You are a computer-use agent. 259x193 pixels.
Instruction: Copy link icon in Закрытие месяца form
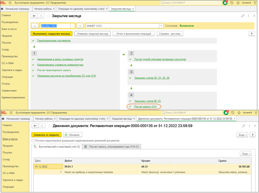pyautogui.click(x=243, y=16)
